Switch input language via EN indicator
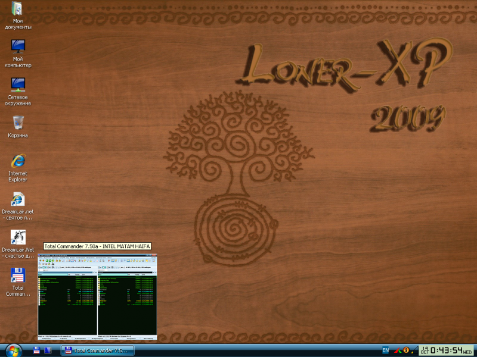This screenshot has width=477, height=357. (386, 350)
